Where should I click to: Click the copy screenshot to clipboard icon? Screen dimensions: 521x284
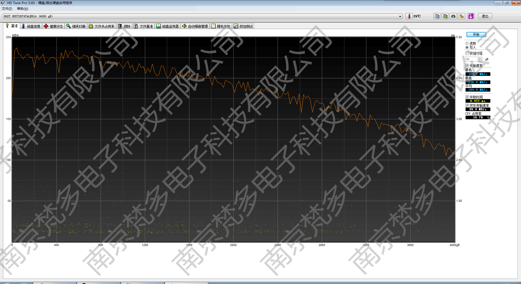pos(445,16)
